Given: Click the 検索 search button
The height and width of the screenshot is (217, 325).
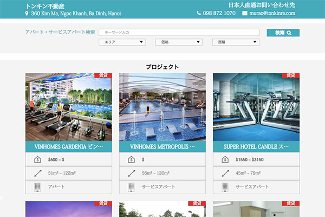Looking at the screenshot, I should coord(283,33).
